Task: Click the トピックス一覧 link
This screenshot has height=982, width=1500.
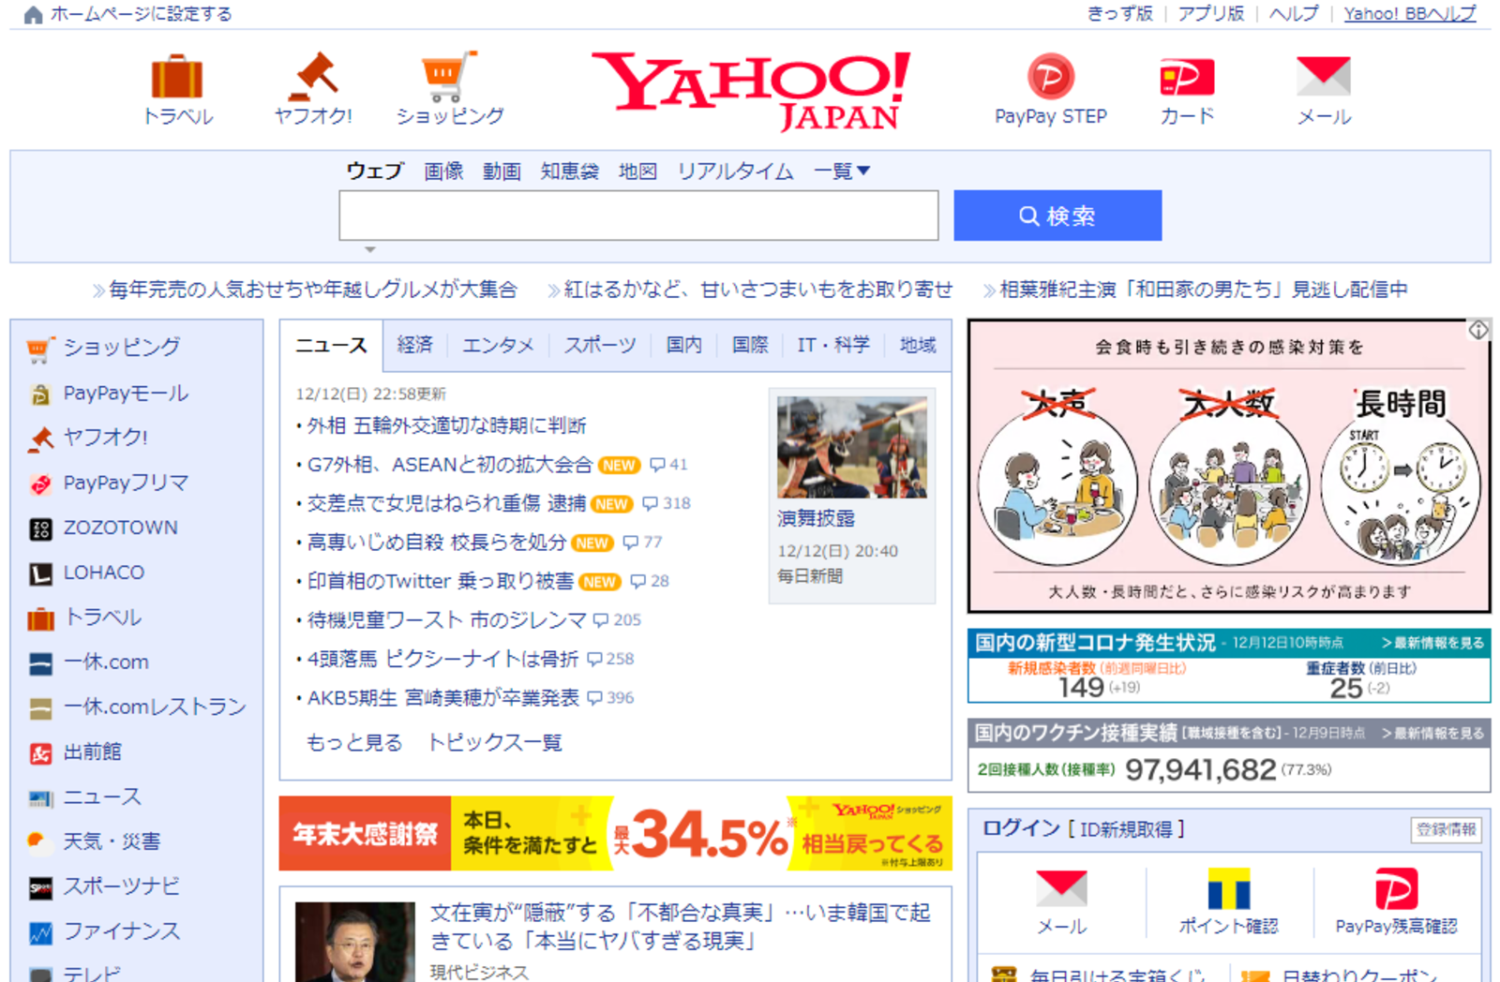Action: pos(495,743)
